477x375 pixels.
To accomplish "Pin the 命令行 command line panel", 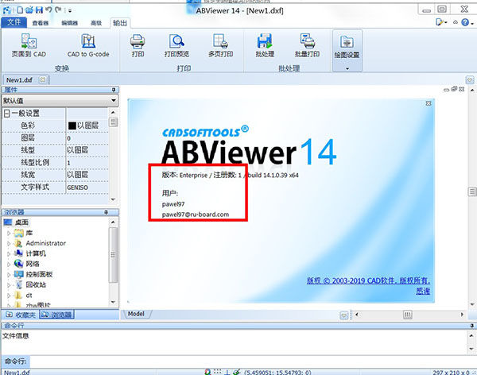I will point(471,326).
